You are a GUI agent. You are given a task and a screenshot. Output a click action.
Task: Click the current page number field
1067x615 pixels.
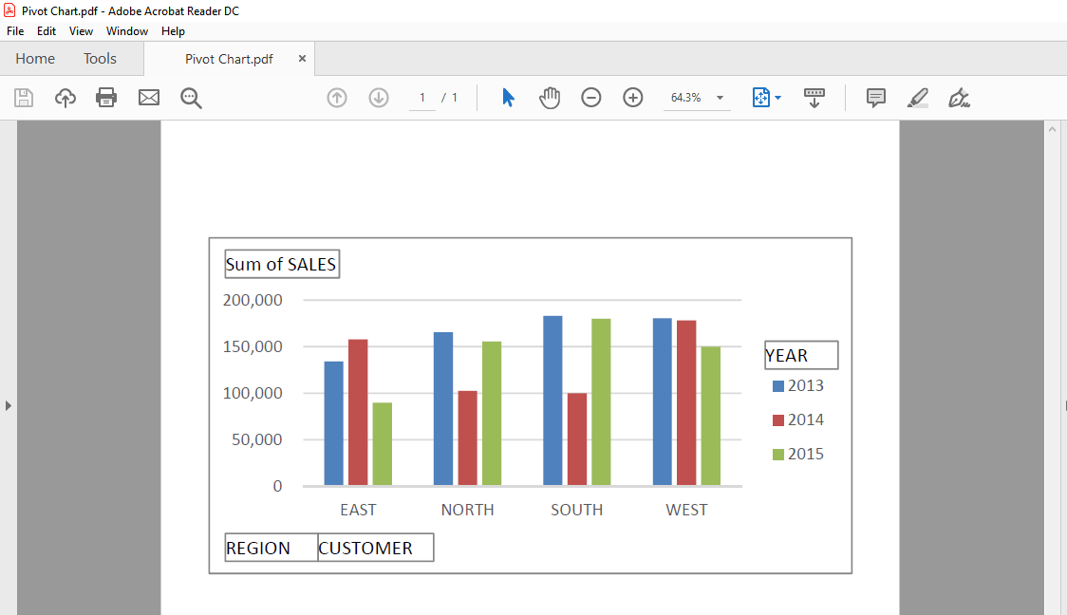tap(422, 98)
